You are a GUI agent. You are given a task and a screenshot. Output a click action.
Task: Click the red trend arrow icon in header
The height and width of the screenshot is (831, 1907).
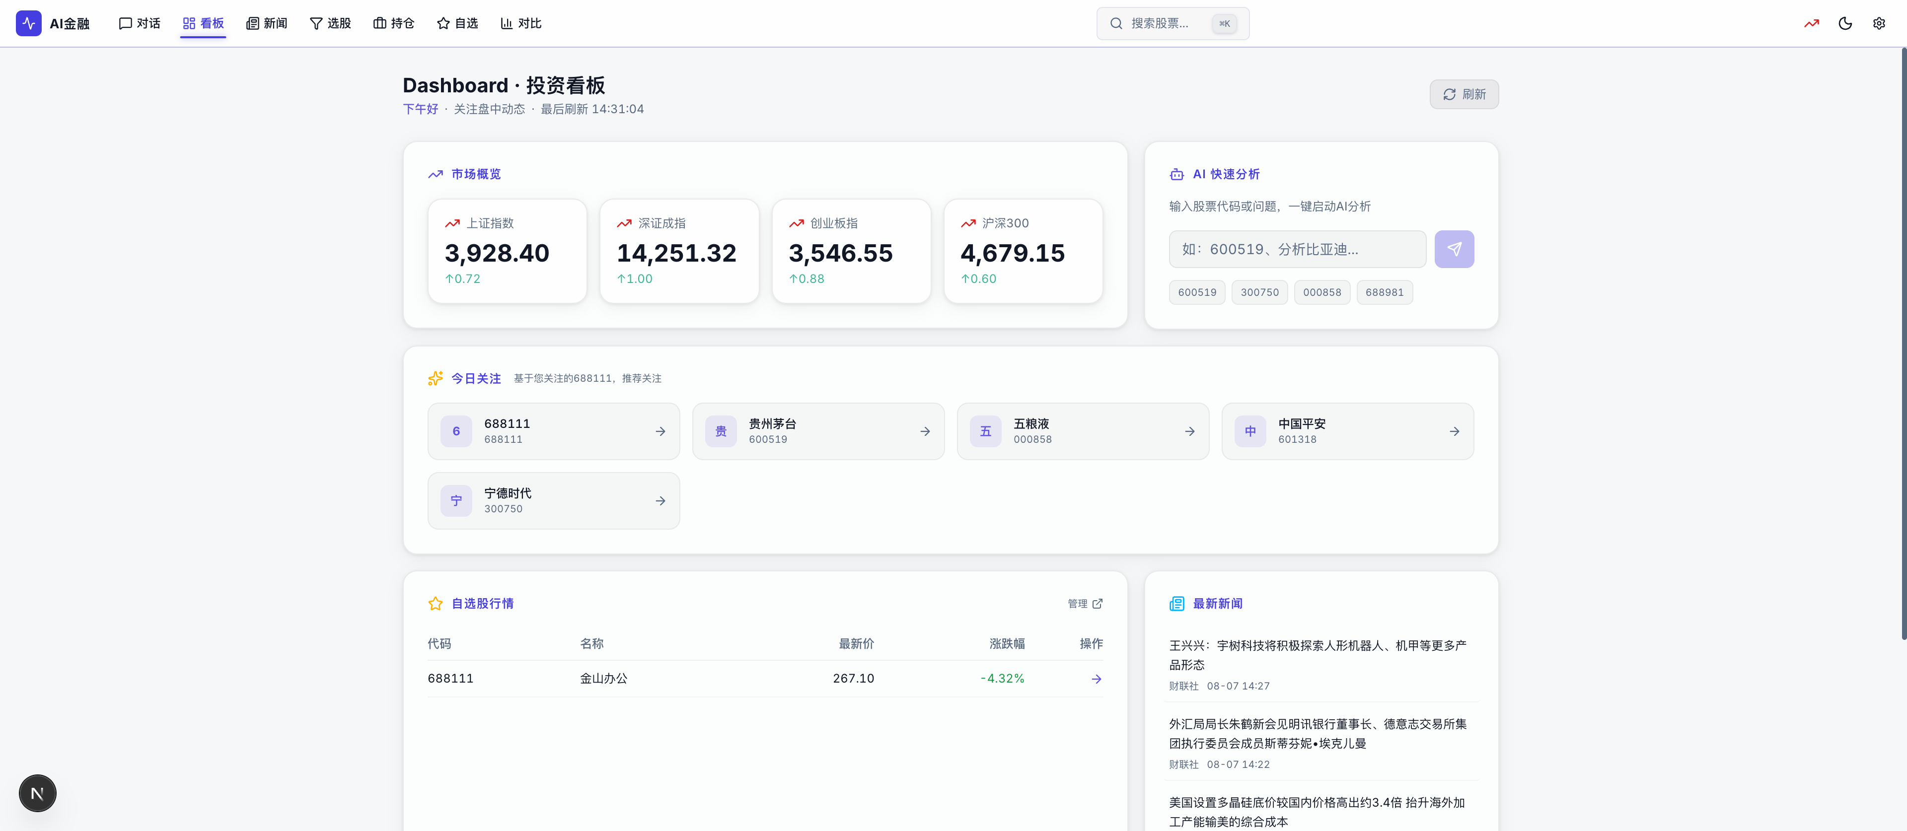point(1811,23)
